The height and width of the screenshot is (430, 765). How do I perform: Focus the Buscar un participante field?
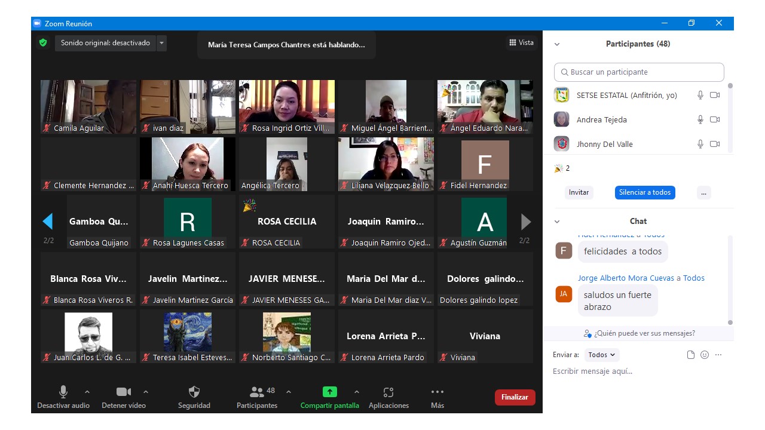639,72
